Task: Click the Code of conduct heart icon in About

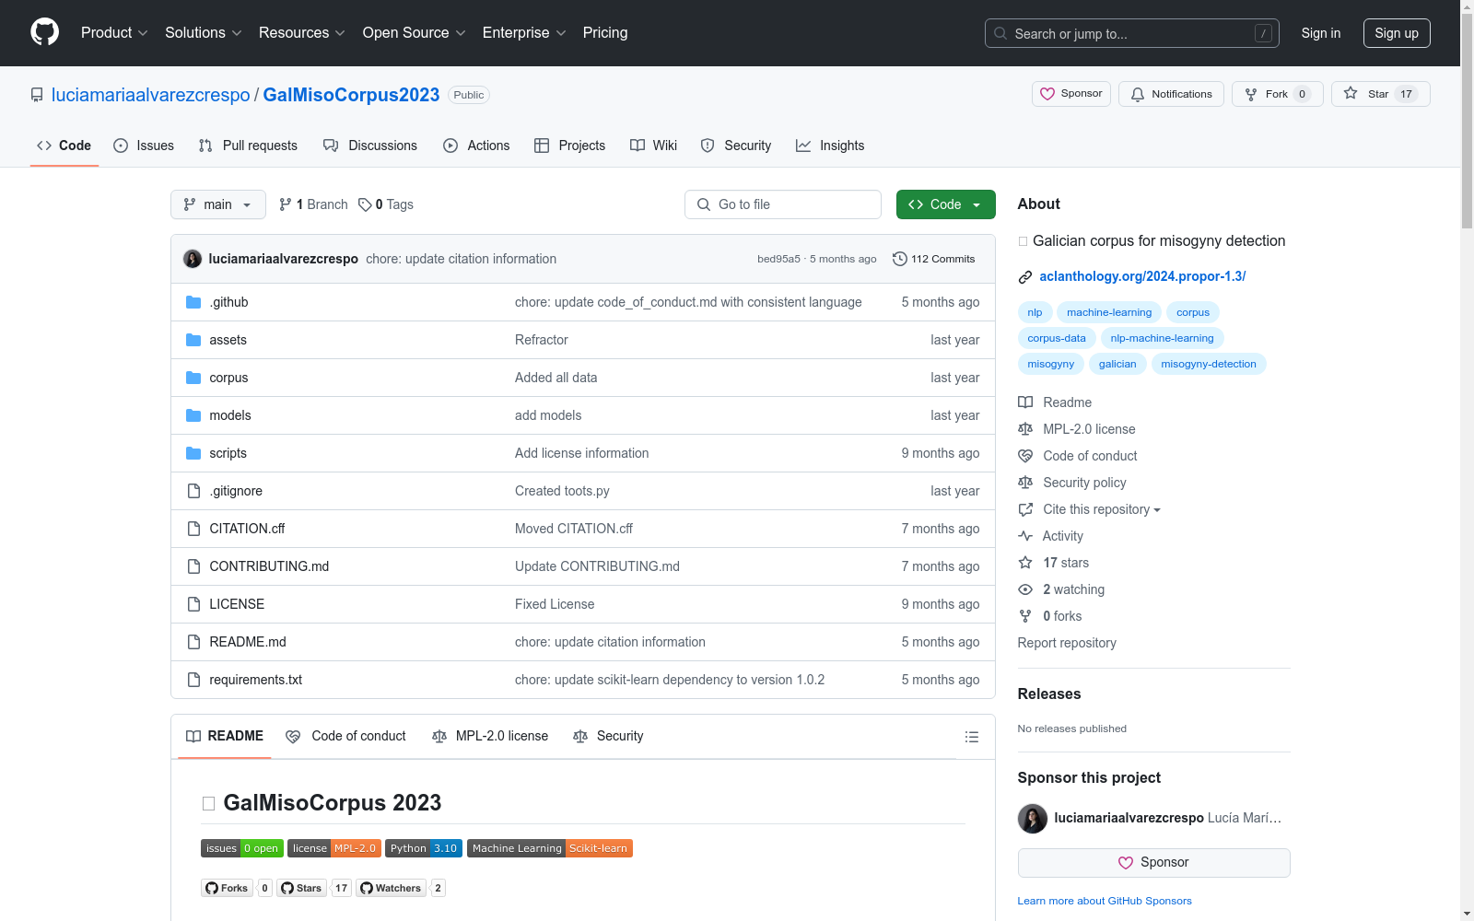Action: point(1025,456)
